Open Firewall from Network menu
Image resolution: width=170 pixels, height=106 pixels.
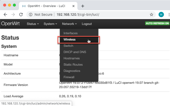79,77
